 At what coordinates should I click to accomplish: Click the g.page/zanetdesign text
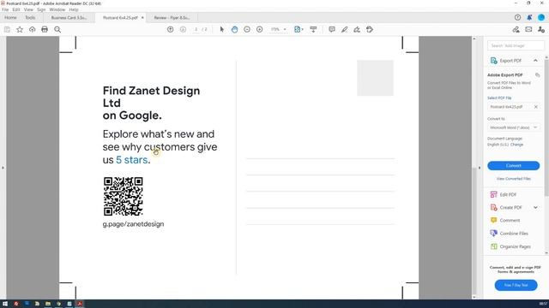pos(133,224)
